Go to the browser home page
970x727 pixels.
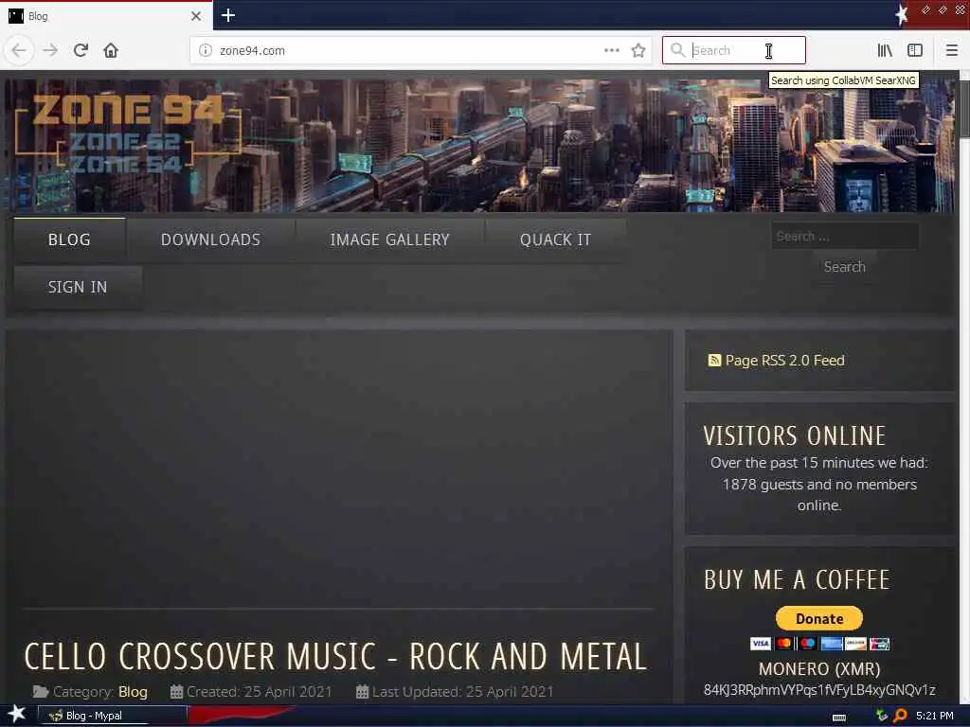pos(111,50)
